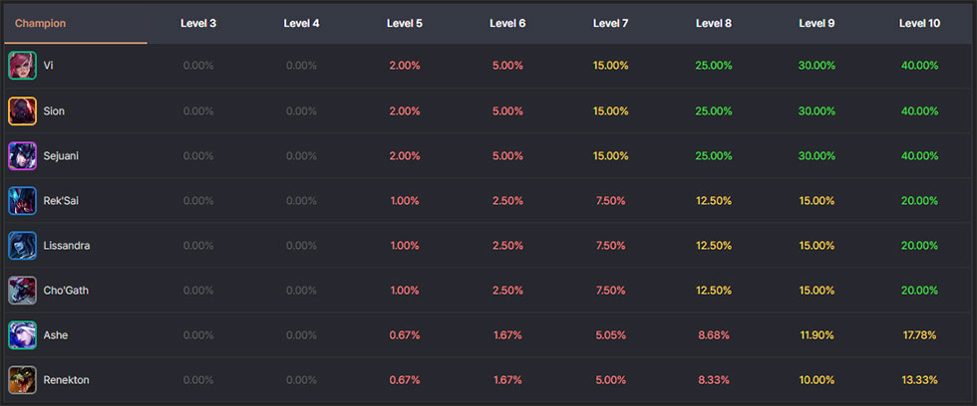This screenshot has height=406, width=977.
Task: Click Sion's champion portrait icon
Action: point(22,111)
